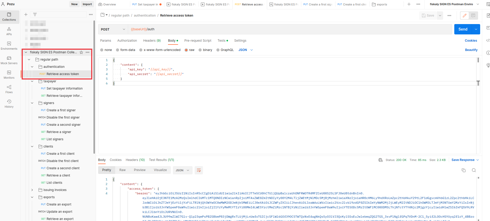
Task: Select the form-data body type
Action: (118, 50)
